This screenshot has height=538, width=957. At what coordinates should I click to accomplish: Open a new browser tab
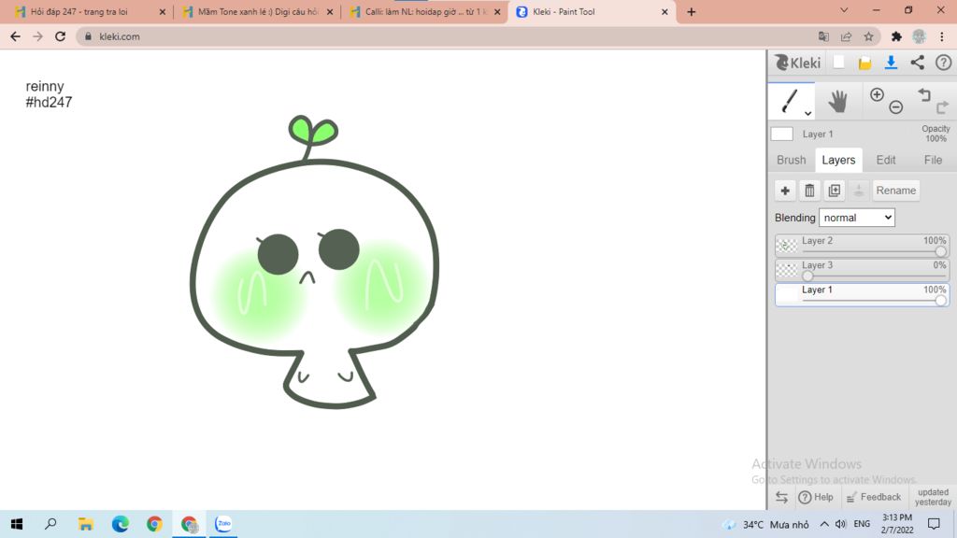point(691,11)
